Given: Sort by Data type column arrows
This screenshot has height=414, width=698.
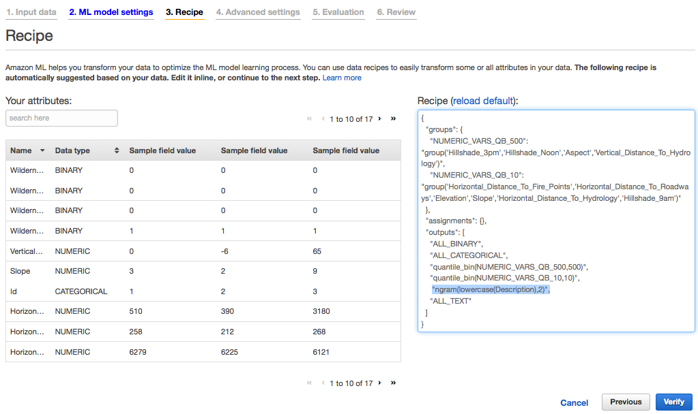Looking at the screenshot, I should [117, 150].
